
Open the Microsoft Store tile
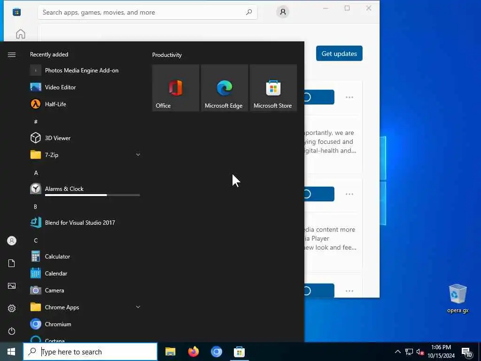(273, 88)
